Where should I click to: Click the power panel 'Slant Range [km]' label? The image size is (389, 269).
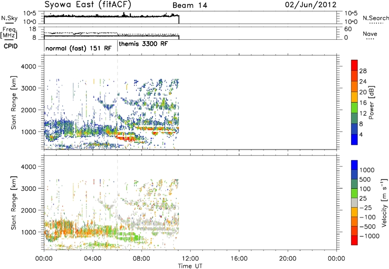click(x=14, y=102)
